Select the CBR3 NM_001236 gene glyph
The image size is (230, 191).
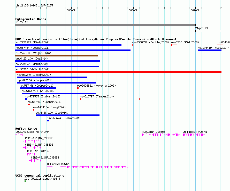coord(32,154)
